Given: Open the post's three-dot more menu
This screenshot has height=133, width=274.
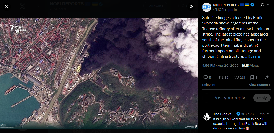Looking at the screenshot, I should 269,5.
